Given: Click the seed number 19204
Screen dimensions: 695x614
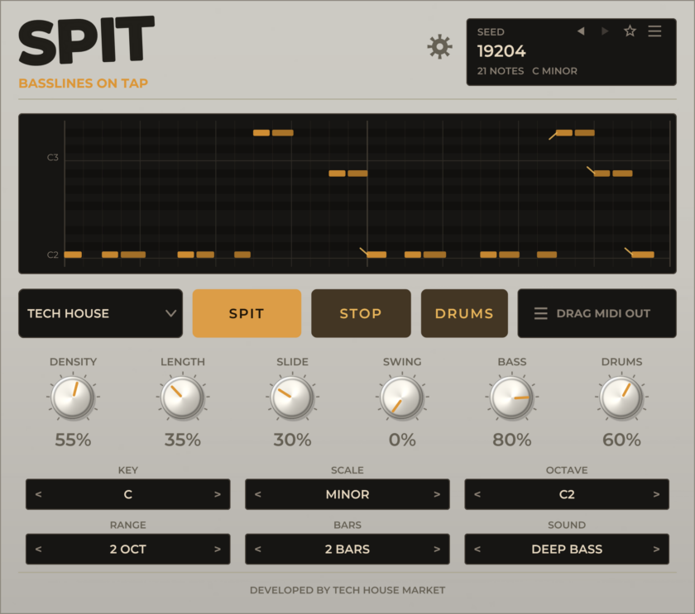Looking at the screenshot, I should [501, 51].
